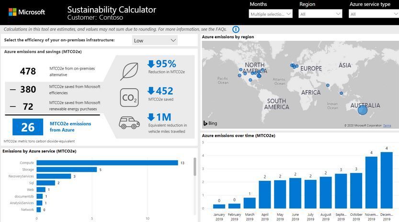Click the scrollbar of the emissions by service chart
This screenshot has width=399, height=222.
195,167
